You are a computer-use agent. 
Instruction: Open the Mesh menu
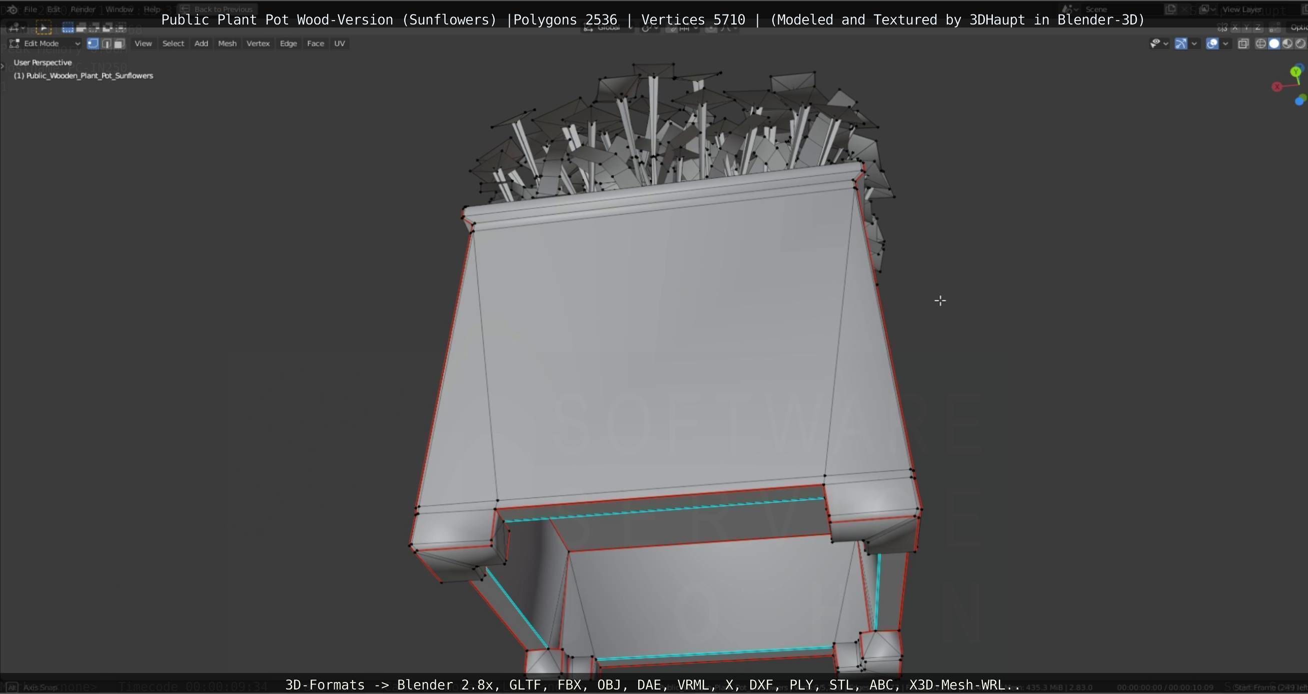coord(227,43)
